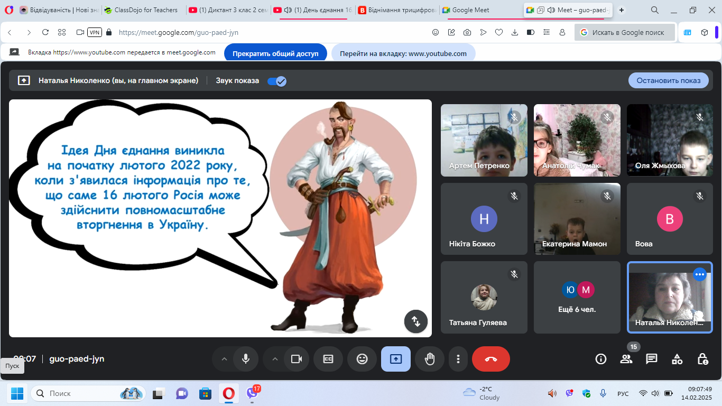Image resolution: width=722 pixels, height=406 pixels.
Task: Open chat with everyone
Action: 652,359
